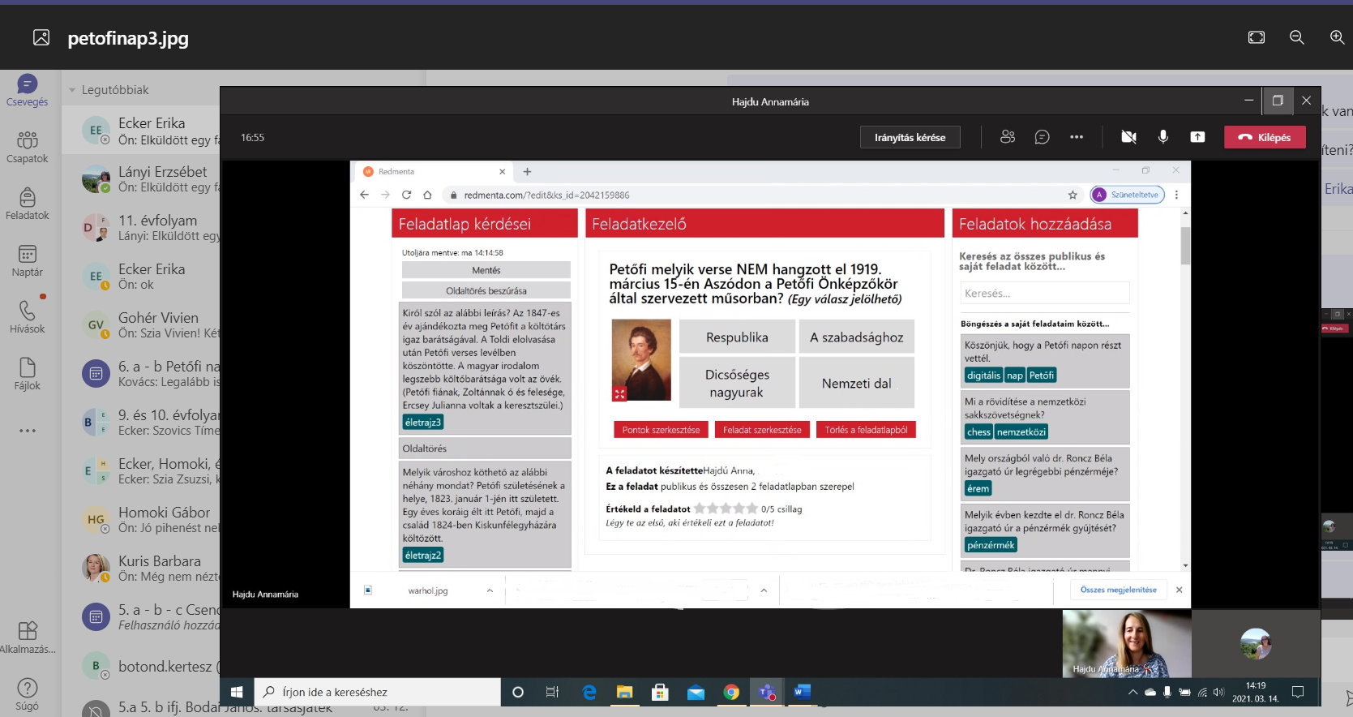Open Fájlok files section
Viewport: 1353px width, 717px height.
27,374
